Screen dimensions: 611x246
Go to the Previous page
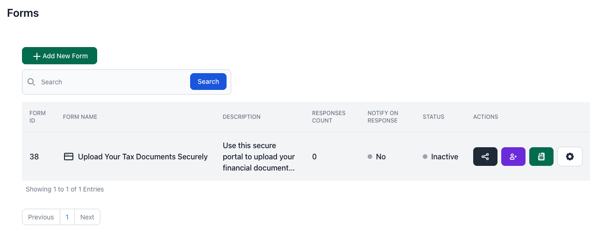pyautogui.click(x=41, y=217)
